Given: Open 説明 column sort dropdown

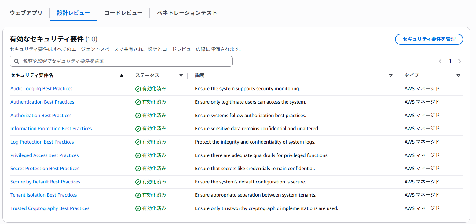Looking at the screenshot, I should 391,76.
